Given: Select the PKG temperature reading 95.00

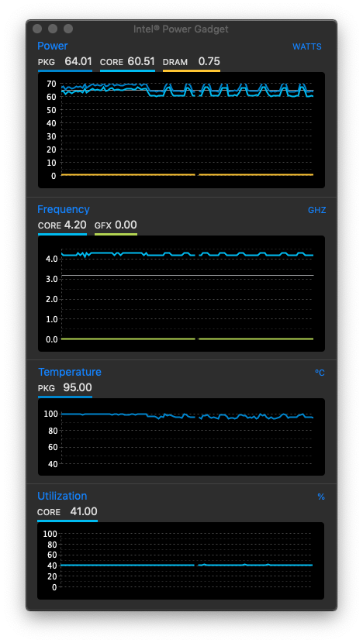Looking at the screenshot, I should coord(78,387).
